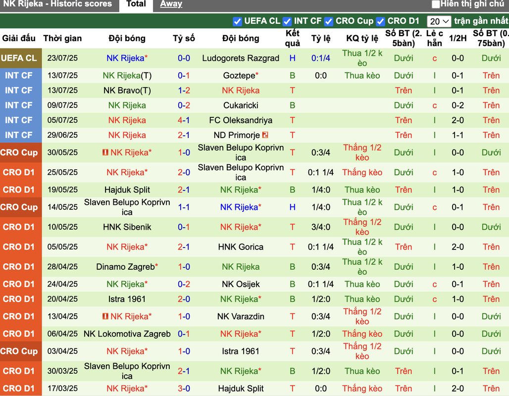The image size is (509, 396).
Task: Click the KQ tỷ lệ column header
Action: (x=362, y=38)
